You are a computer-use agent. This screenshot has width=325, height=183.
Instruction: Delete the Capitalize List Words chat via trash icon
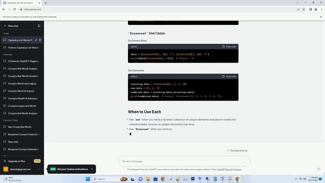pos(40,40)
